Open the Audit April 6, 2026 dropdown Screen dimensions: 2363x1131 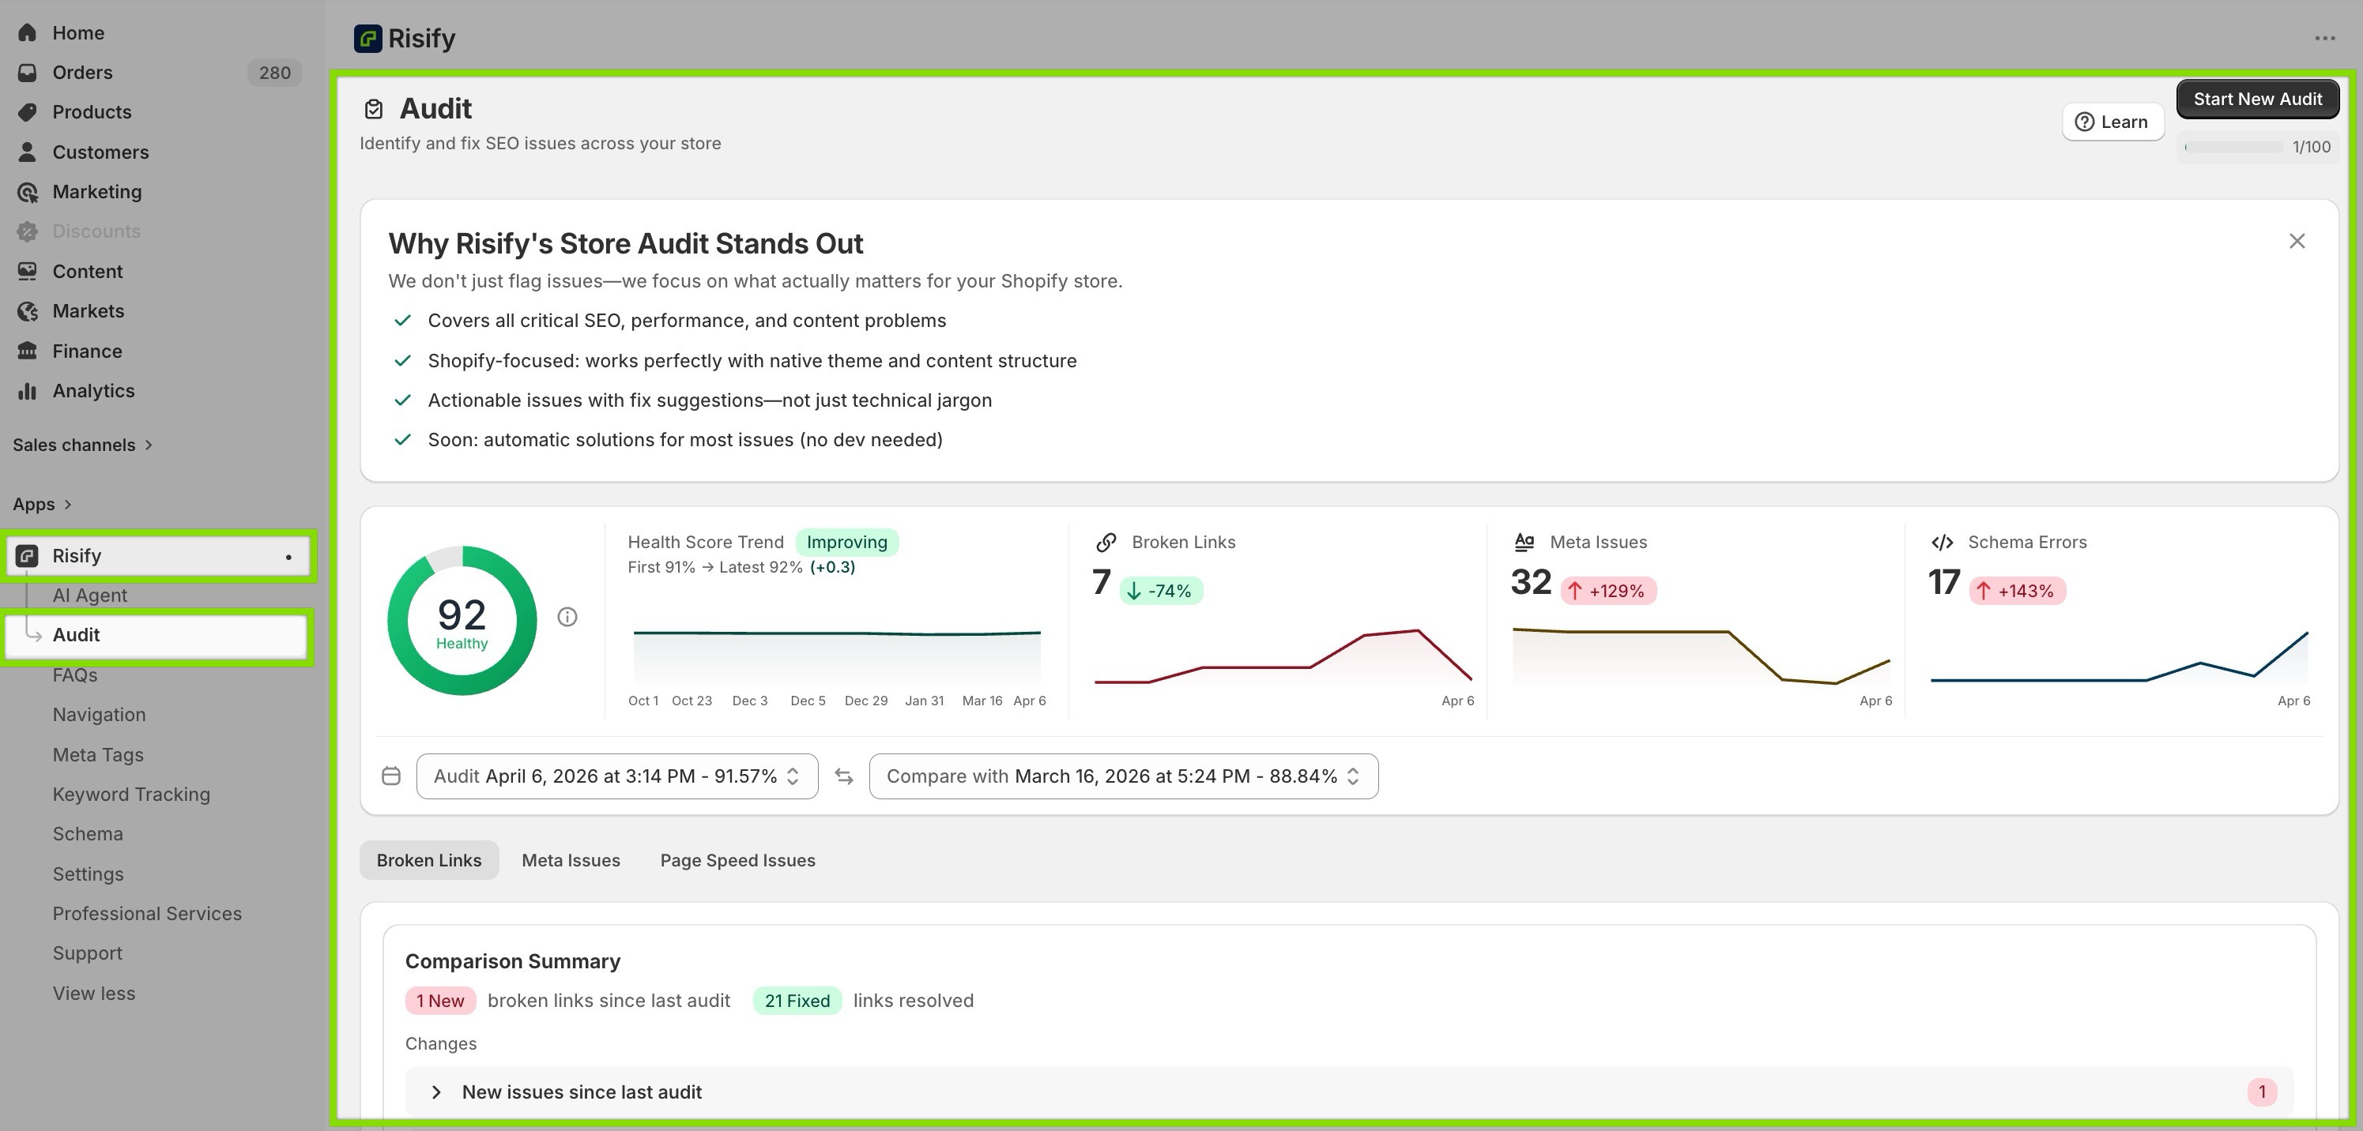tap(616, 776)
